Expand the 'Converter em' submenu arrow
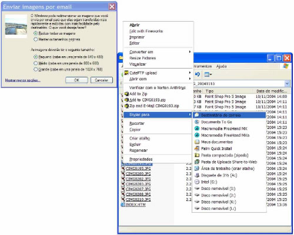The image size is (294, 235). 190,52
